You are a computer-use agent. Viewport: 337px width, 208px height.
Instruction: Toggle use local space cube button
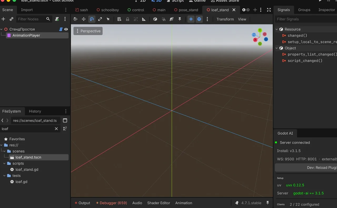coord(155,19)
